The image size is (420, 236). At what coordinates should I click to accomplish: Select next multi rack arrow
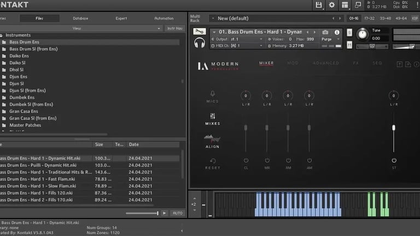tap(340, 19)
